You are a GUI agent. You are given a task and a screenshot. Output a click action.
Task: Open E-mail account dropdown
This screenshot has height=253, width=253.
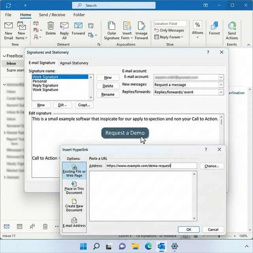coord(221,77)
